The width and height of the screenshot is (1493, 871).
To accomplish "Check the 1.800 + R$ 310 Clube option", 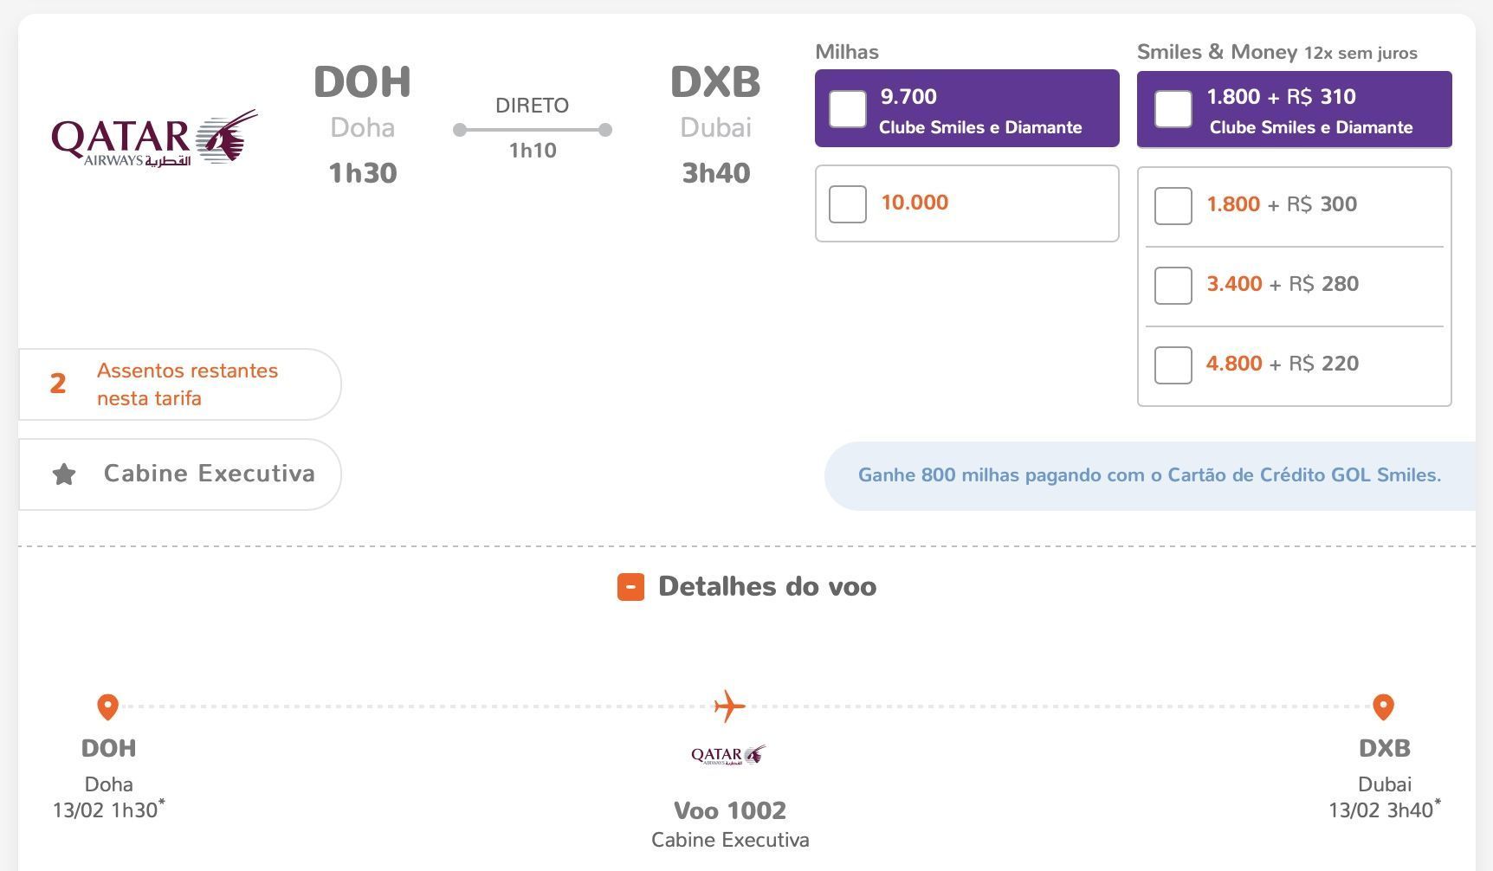I will tap(1173, 109).
